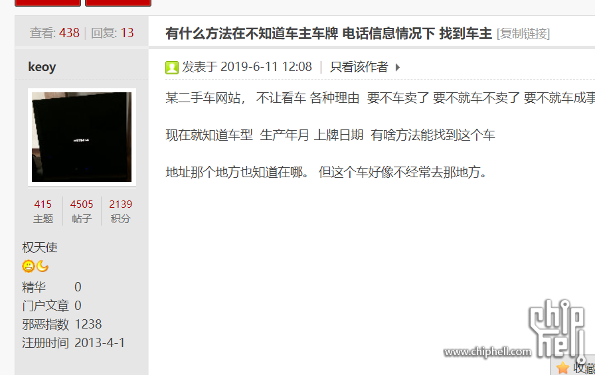
Task: Click the first red button at top
Action: [48, 3]
